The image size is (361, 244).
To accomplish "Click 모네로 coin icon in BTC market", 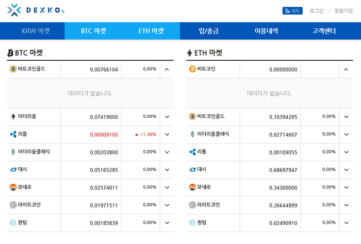I will pyautogui.click(x=13, y=187).
